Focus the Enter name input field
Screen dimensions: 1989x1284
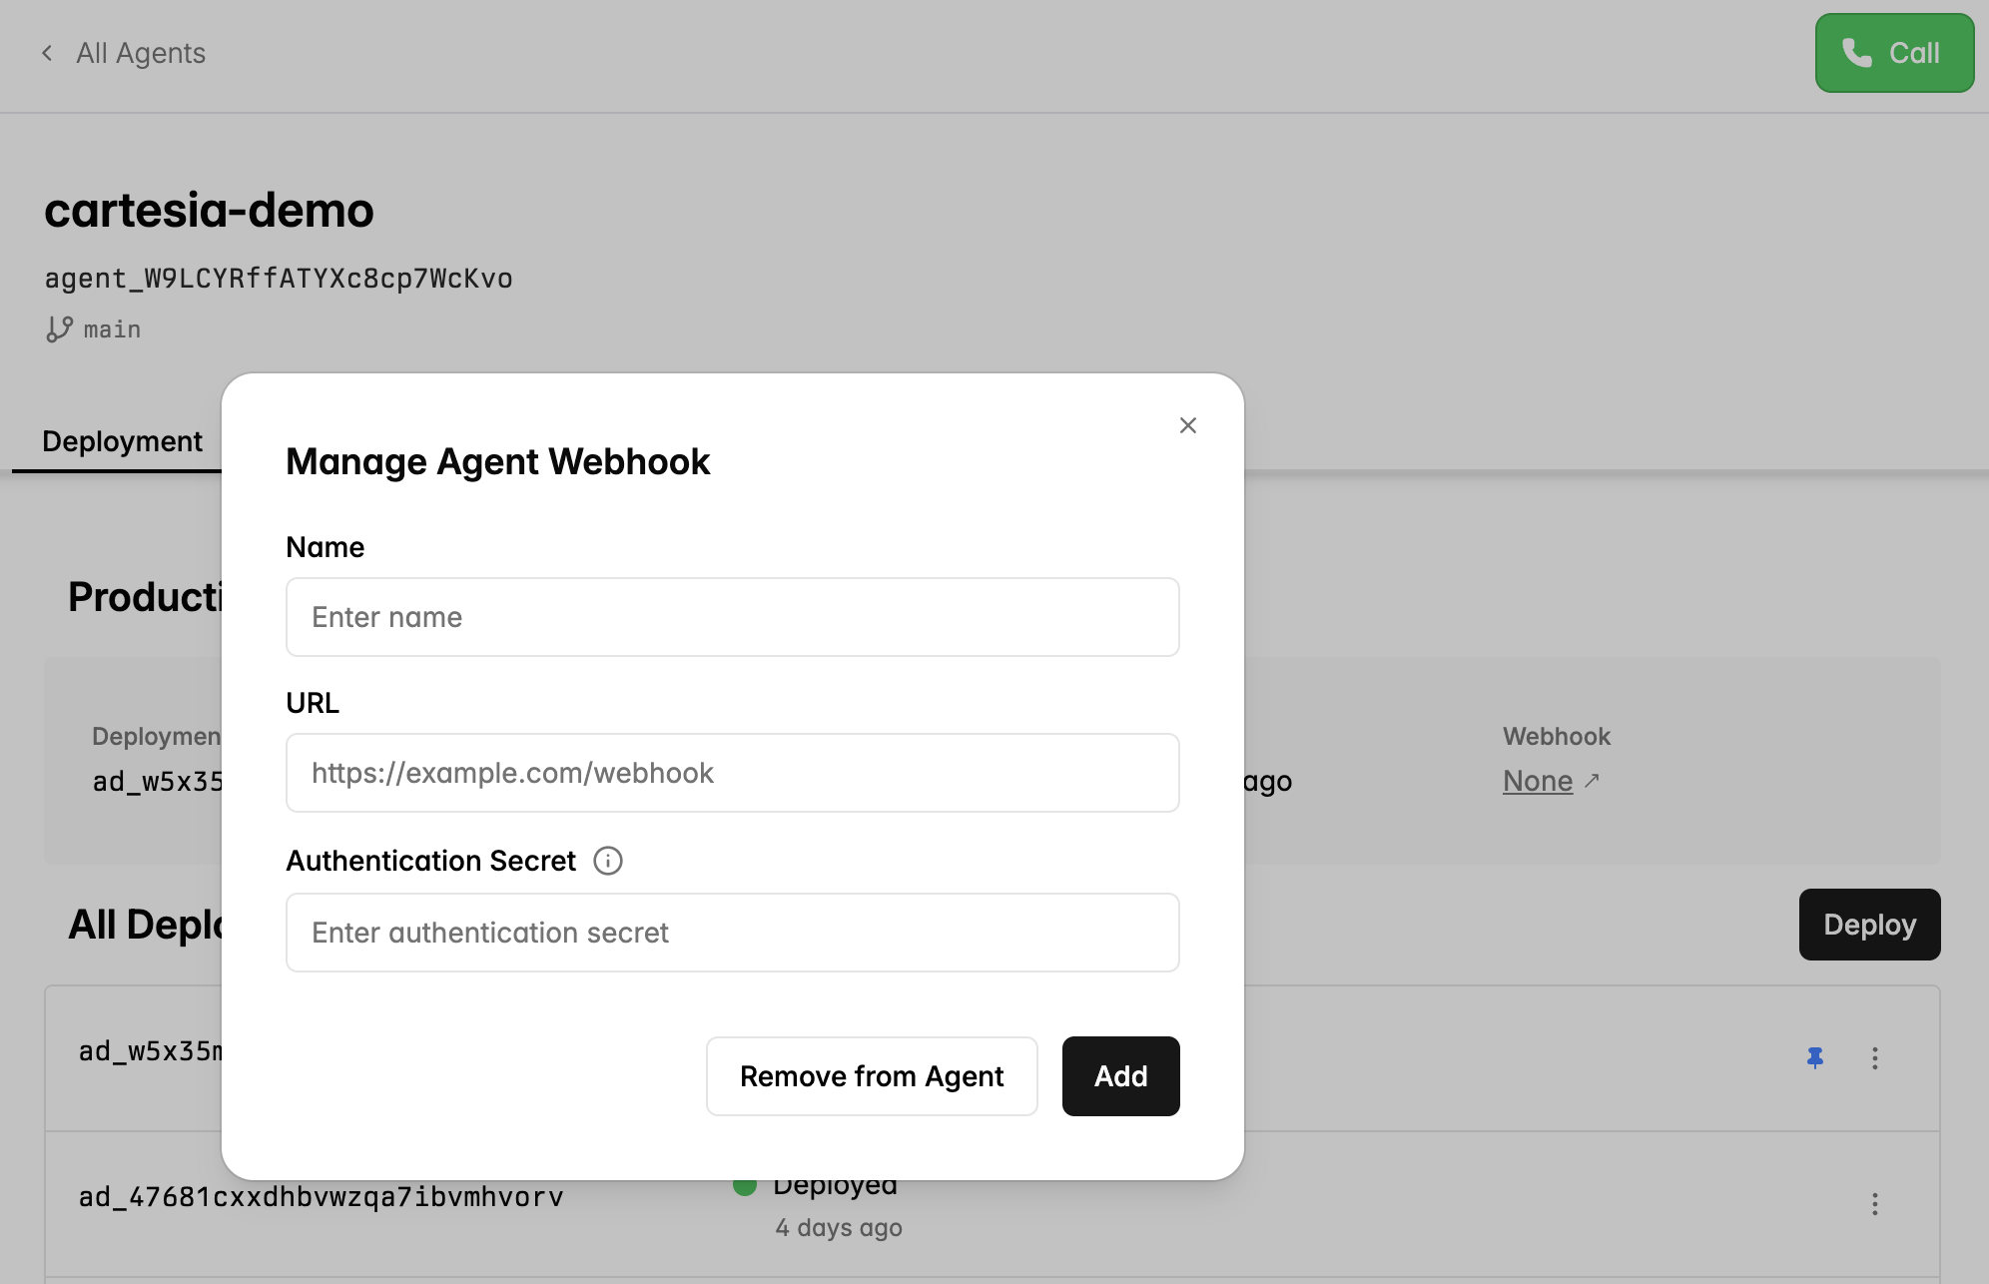click(x=732, y=617)
